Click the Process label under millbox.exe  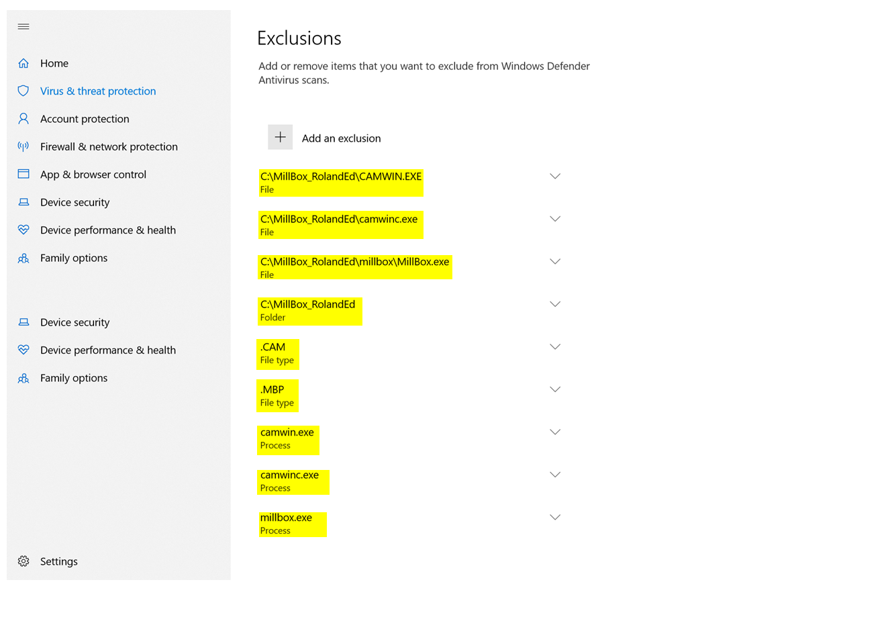point(275,530)
